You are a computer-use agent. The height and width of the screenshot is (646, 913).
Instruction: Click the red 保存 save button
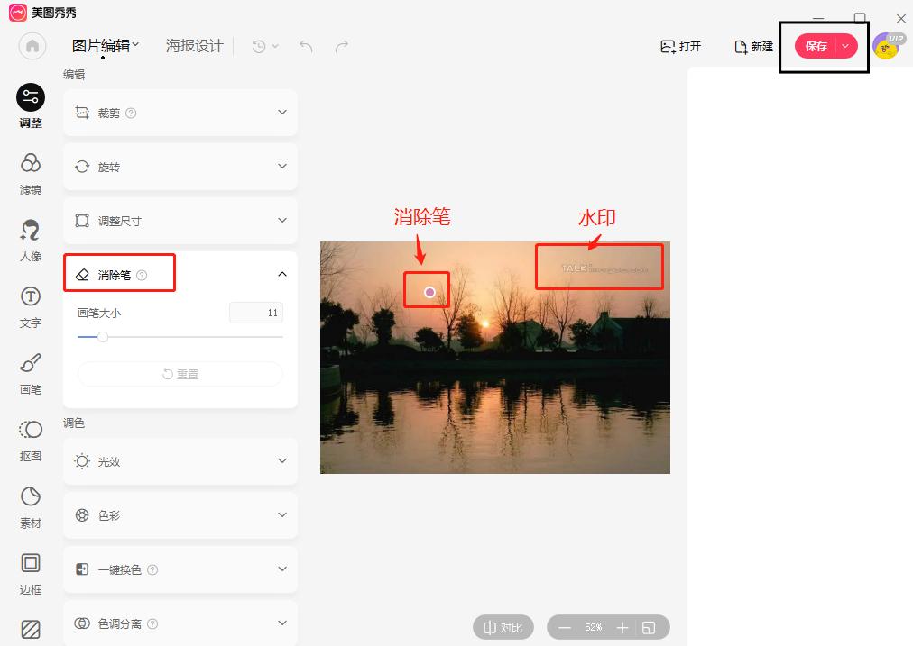[x=816, y=46]
